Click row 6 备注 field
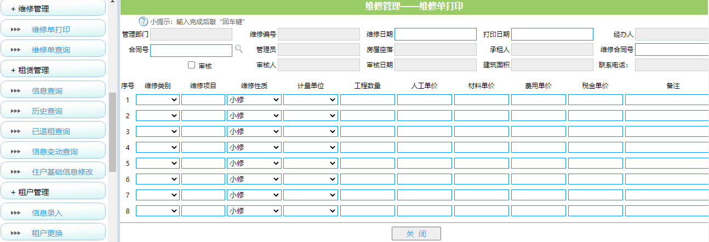 point(667,179)
